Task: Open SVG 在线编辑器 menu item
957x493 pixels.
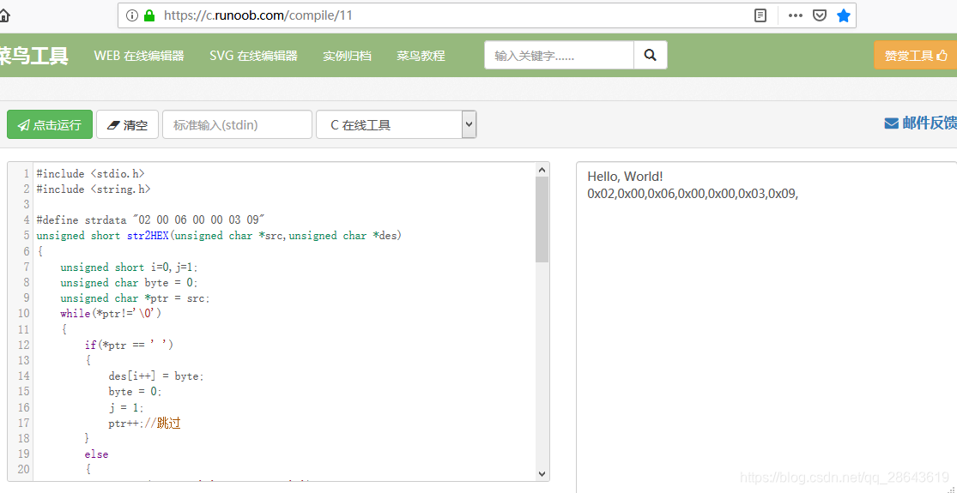Action: coord(253,56)
